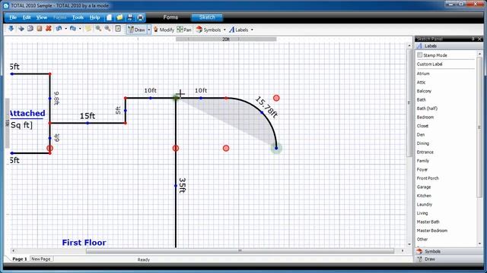Viewport: 487px width, 273px height.
Task: Click the Symbols toolbar button
Action: coord(208,30)
